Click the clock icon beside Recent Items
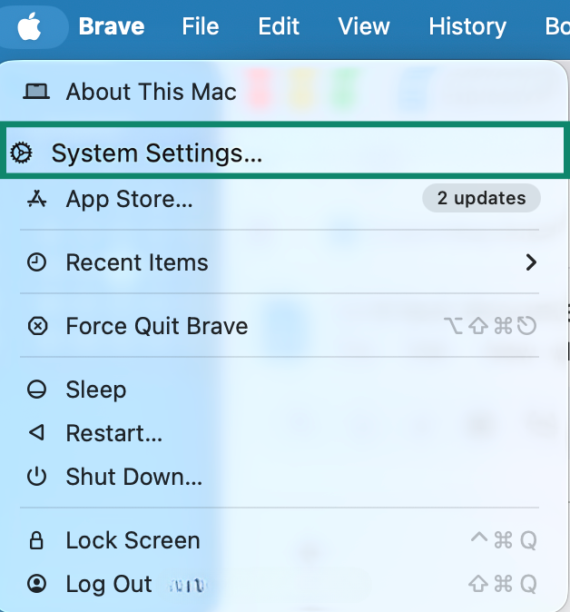This screenshot has width=570, height=612. point(37,262)
